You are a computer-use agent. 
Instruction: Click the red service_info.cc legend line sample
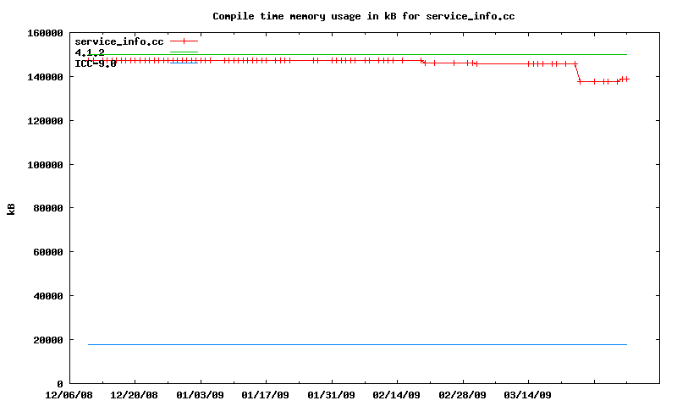[x=184, y=41]
